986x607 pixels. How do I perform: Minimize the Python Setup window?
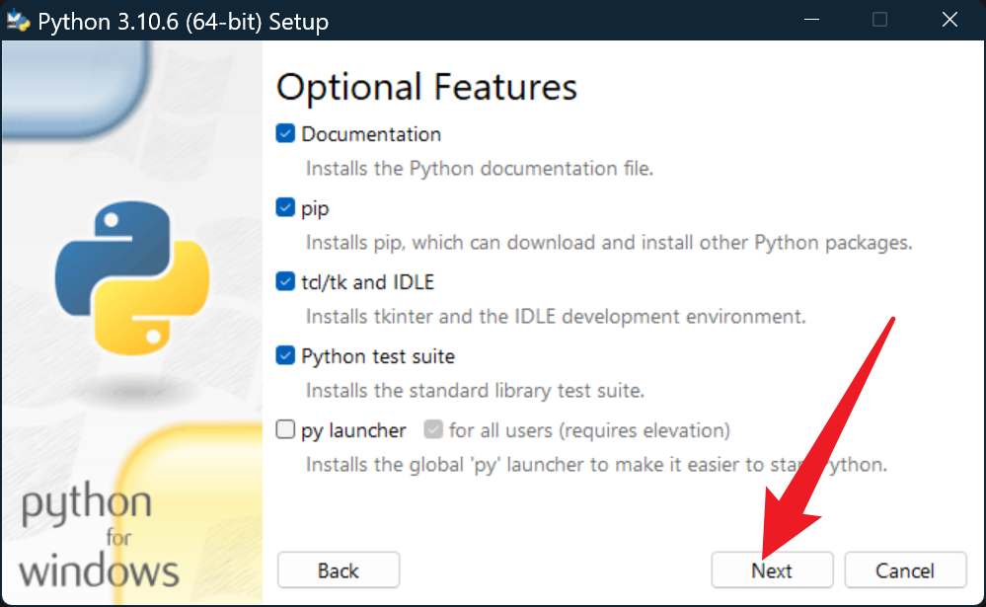[812, 20]
